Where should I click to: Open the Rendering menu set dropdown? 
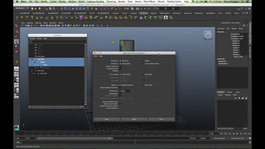[22, 8]
